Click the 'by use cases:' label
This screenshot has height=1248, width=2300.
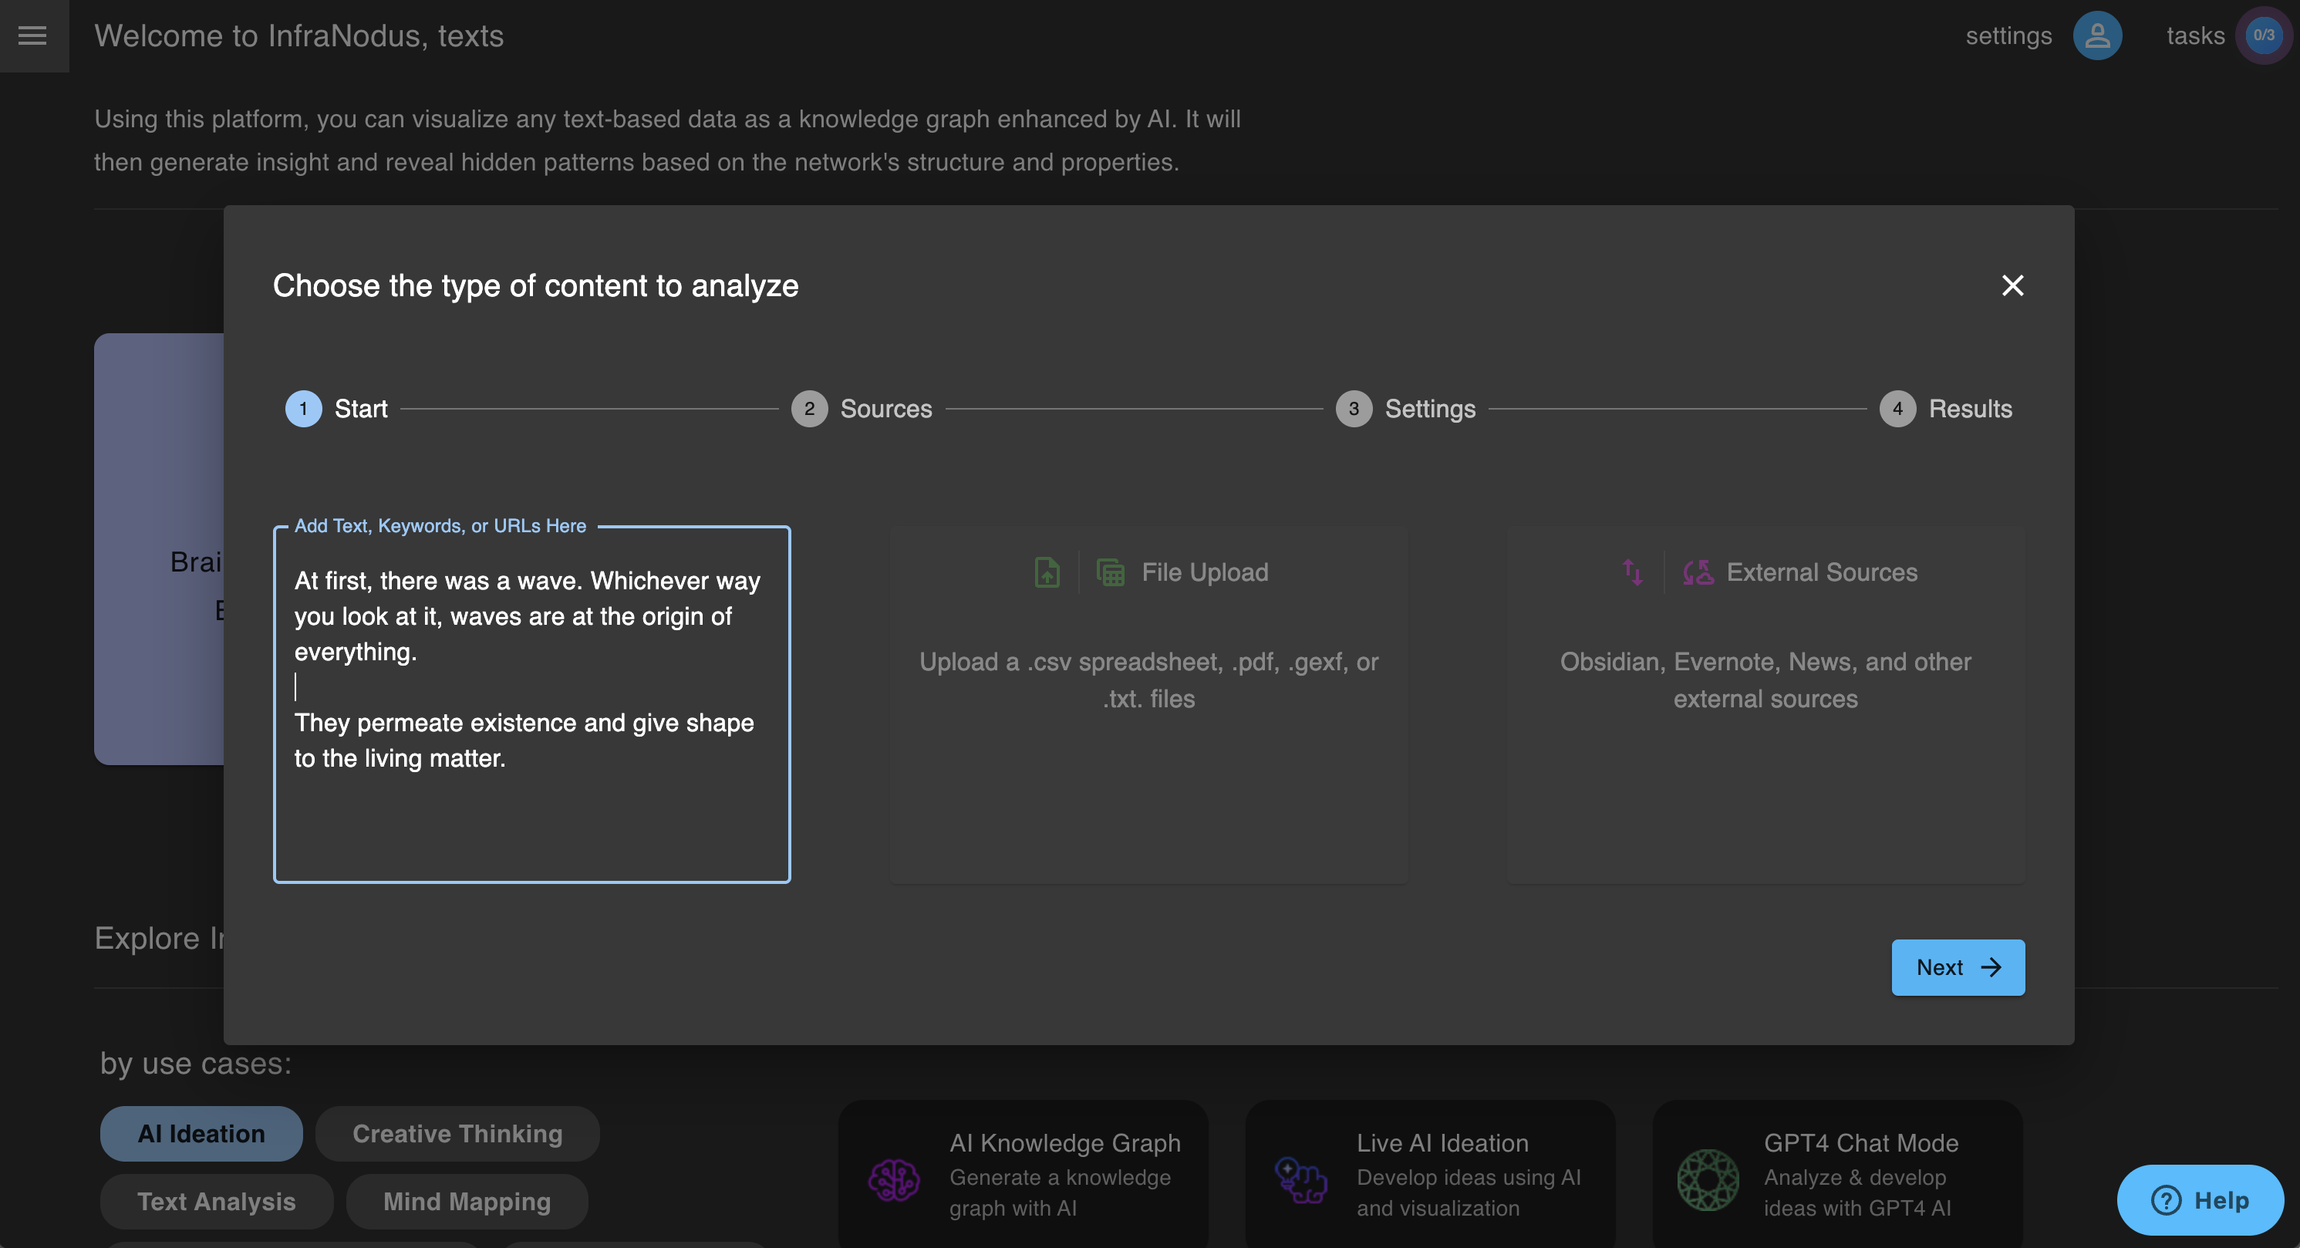196,1063
